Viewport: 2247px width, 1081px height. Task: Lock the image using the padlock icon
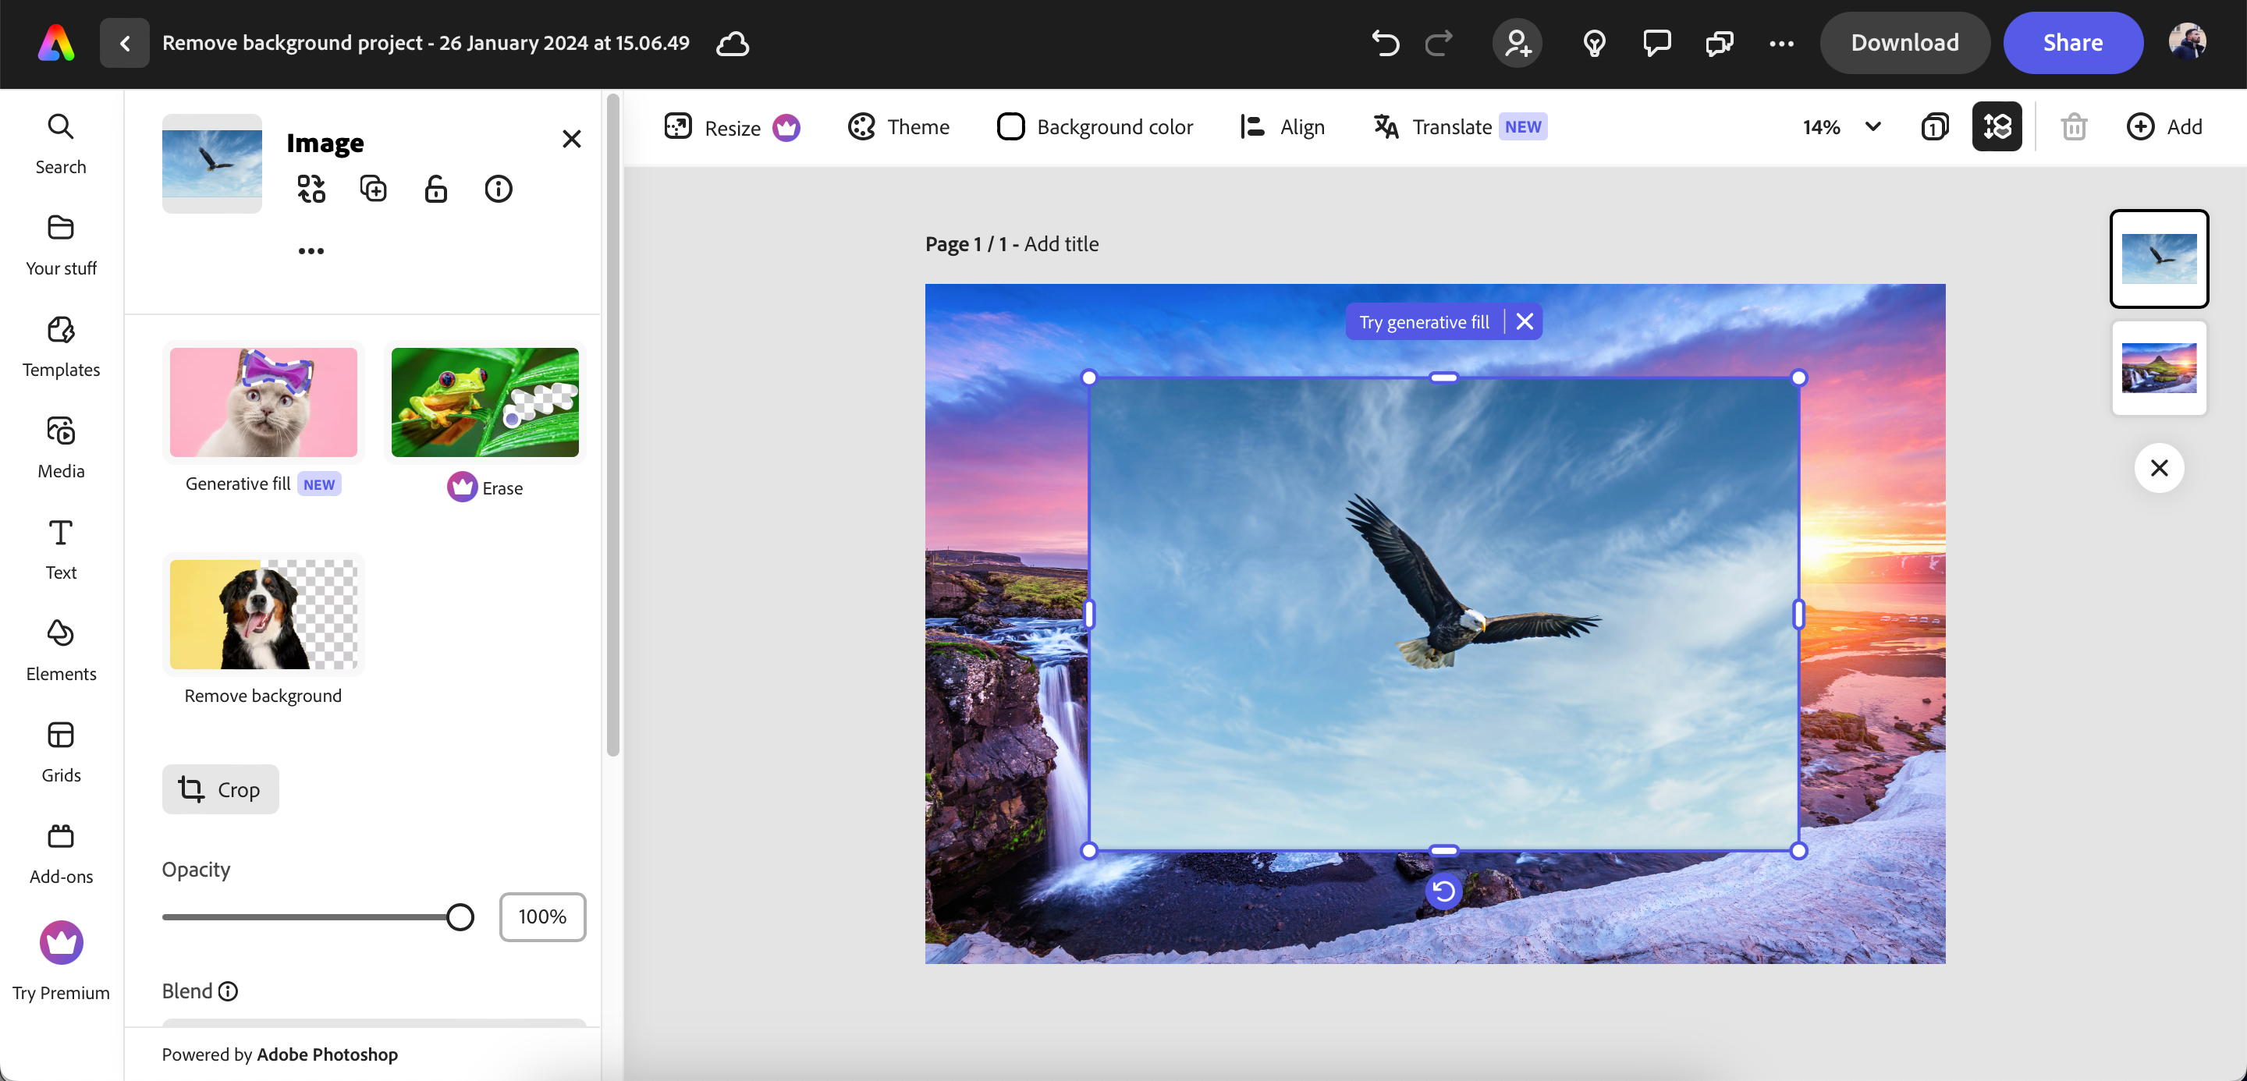click(436, 188)
